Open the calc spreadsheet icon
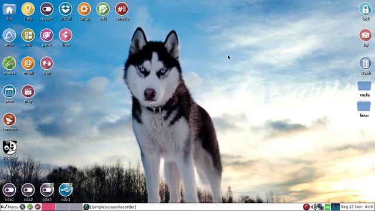The height and width of the screenshot is (211, 375). pyautogui.click(x=28, y=35)
